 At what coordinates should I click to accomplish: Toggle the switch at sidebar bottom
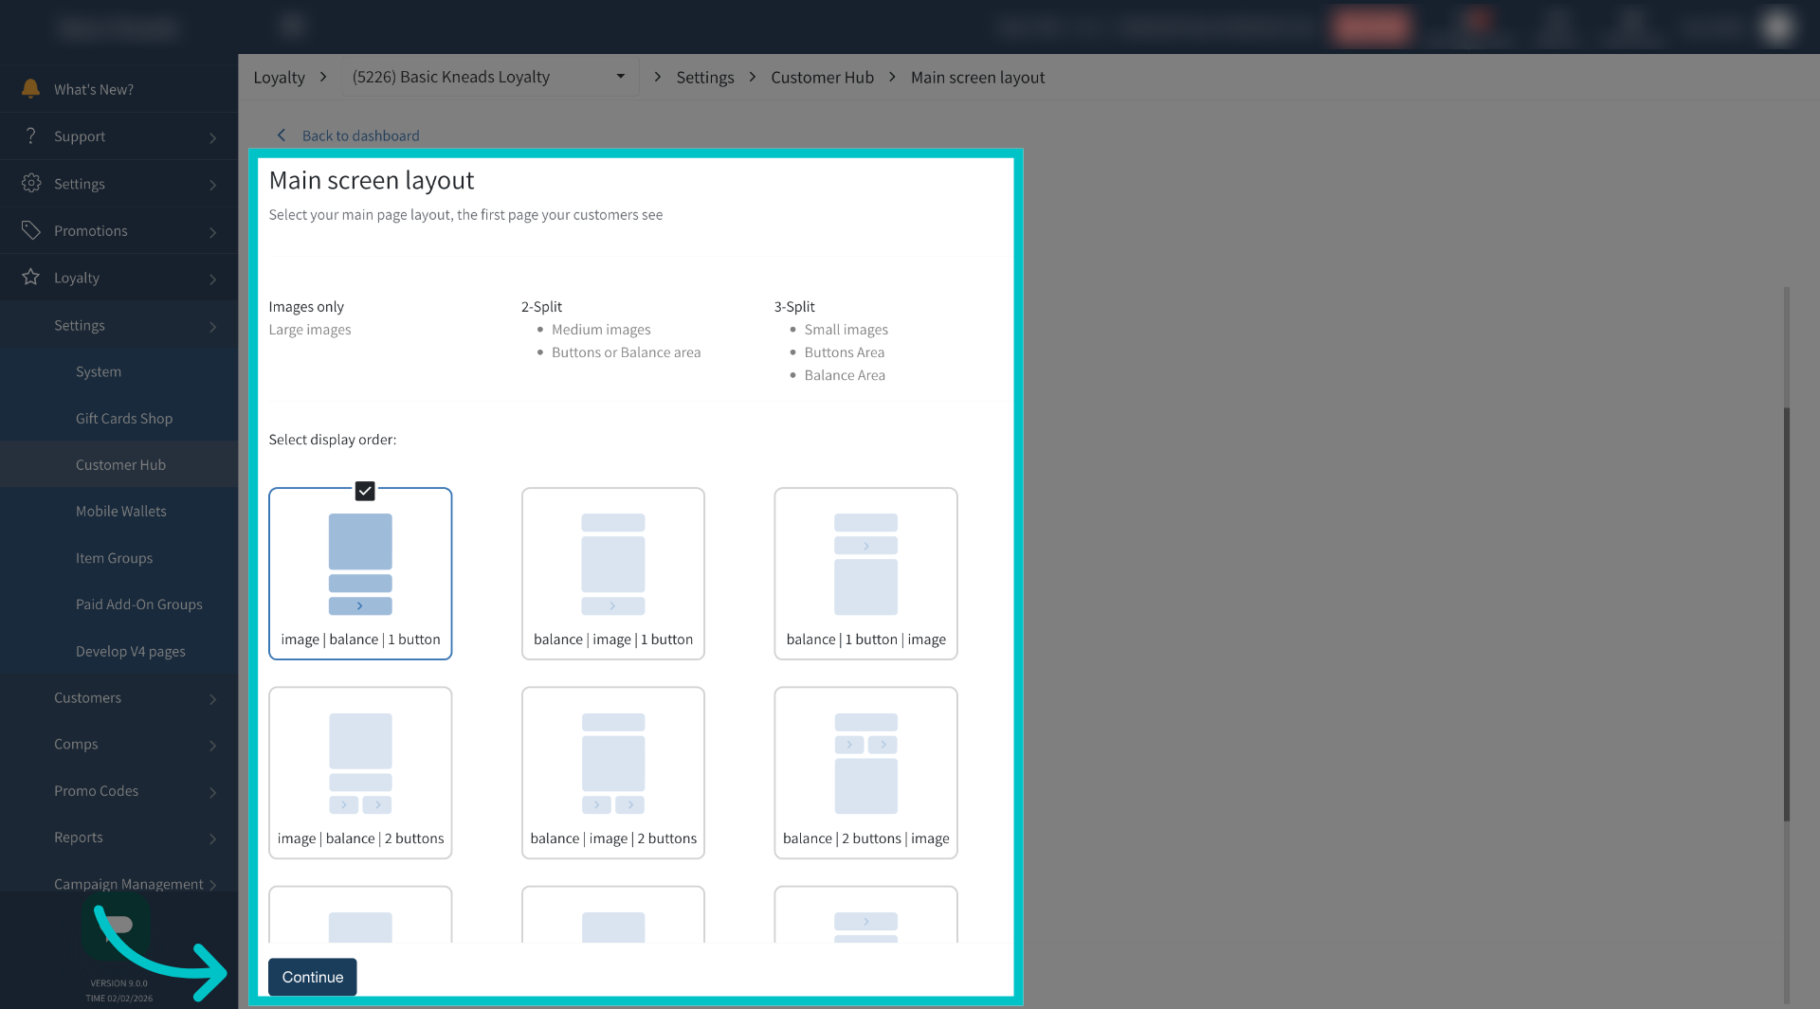pos(116,926)
